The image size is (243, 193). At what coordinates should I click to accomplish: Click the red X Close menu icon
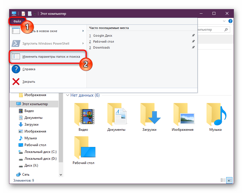(x=16, y=82)
